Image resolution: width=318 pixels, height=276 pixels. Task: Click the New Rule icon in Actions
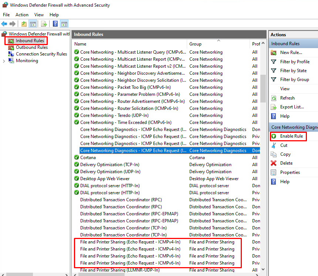pyautogui.click(x=274, y=53)
